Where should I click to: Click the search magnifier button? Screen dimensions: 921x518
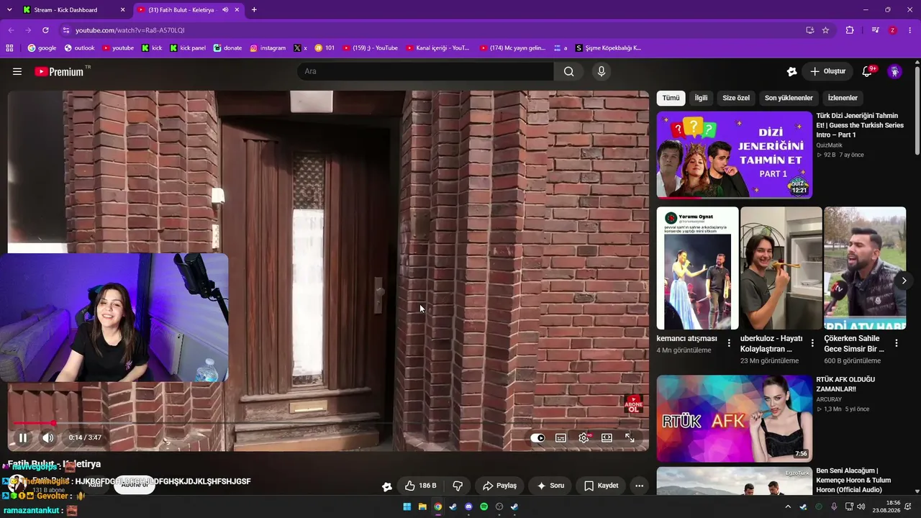click(569, 71)
